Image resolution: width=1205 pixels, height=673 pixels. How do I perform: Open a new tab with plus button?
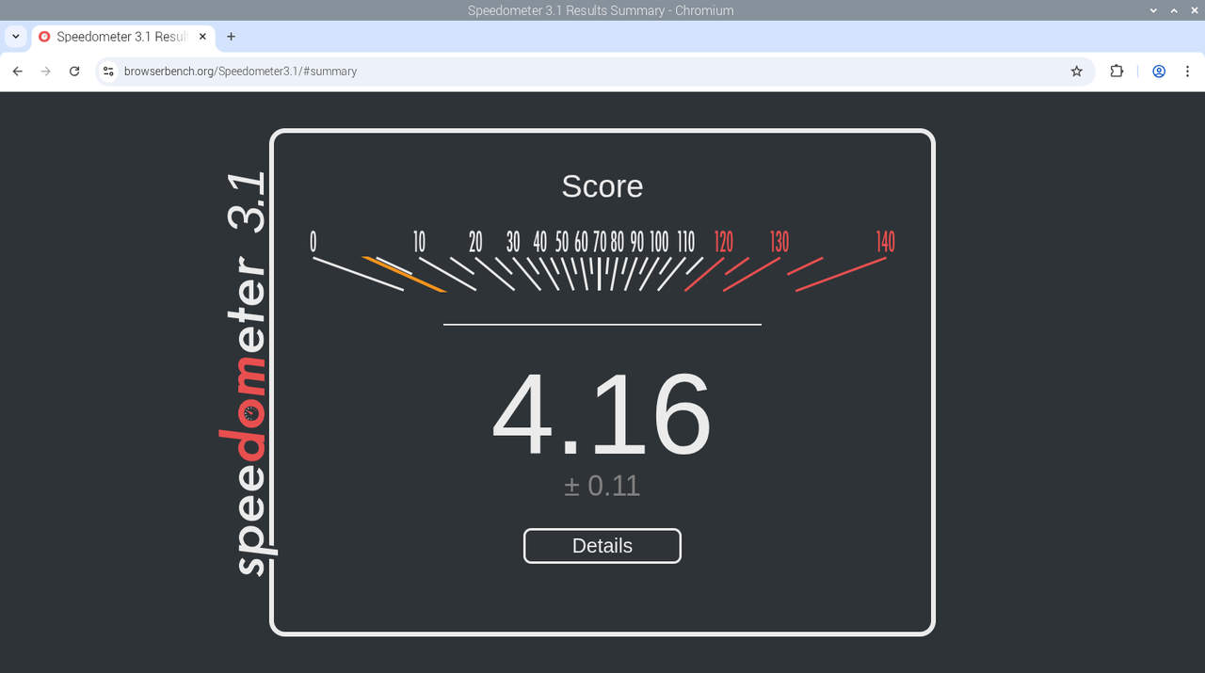pyautogui.click(x=231, y=37)
